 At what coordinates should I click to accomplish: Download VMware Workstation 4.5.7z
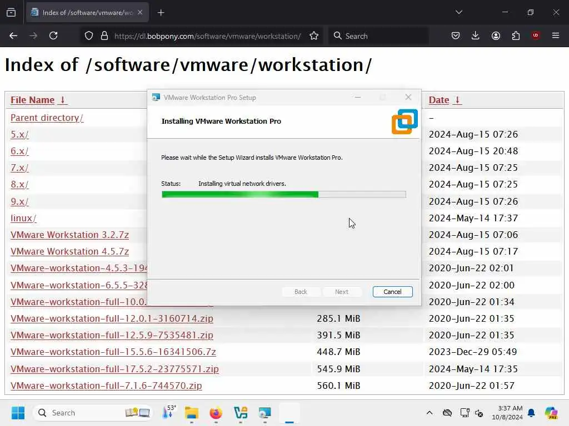69,251
